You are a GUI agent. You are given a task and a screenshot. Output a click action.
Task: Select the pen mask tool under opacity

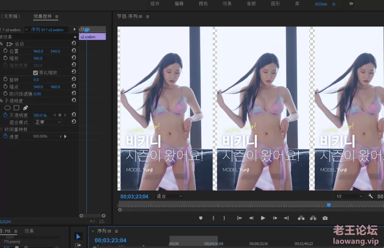(x=25, y=108)
